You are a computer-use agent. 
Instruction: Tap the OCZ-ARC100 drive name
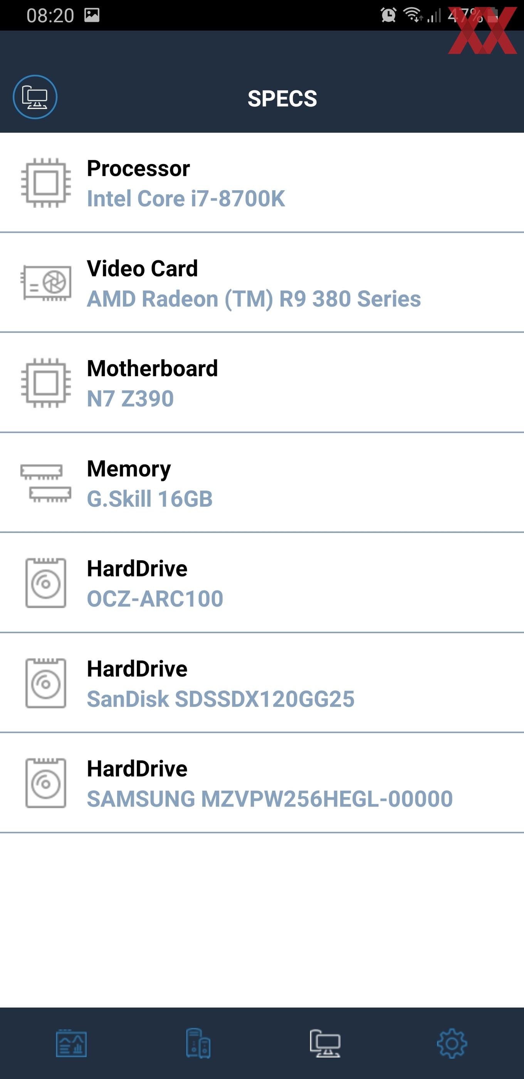(155, 599)
